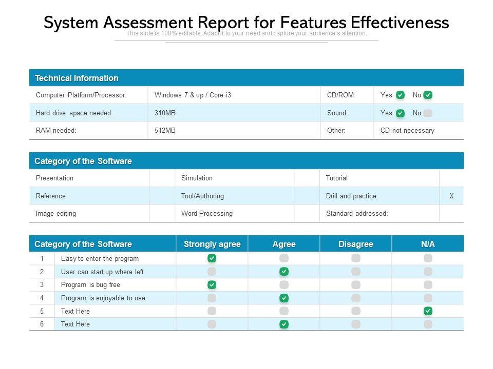Image resolution: width=493 pixels, height=369 pixels.
Task: Check Disagree for Program is enjoyable to use
Action: click(x=356, y=298)
